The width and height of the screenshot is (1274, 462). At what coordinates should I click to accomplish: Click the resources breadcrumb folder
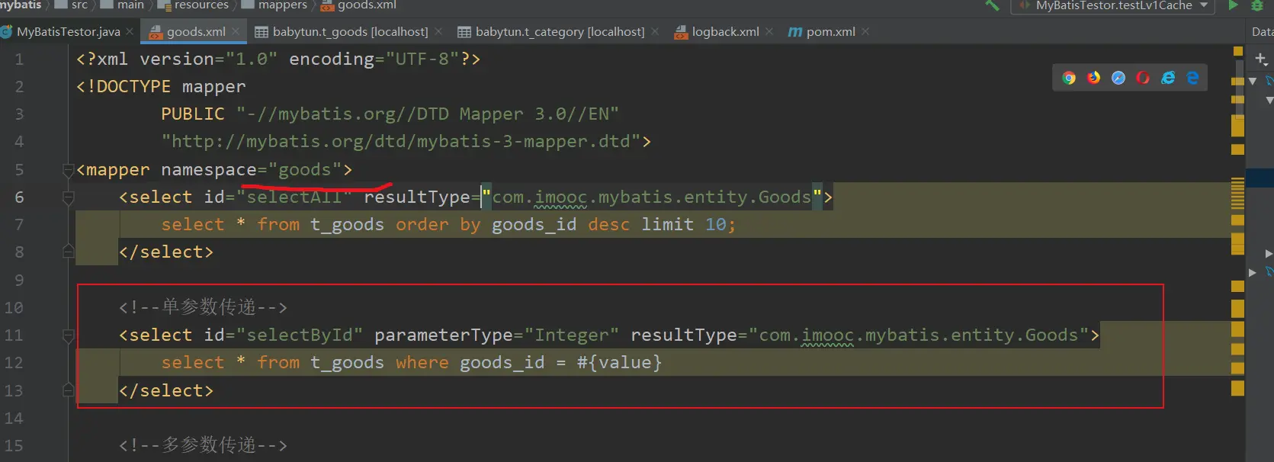click(201, 5)
